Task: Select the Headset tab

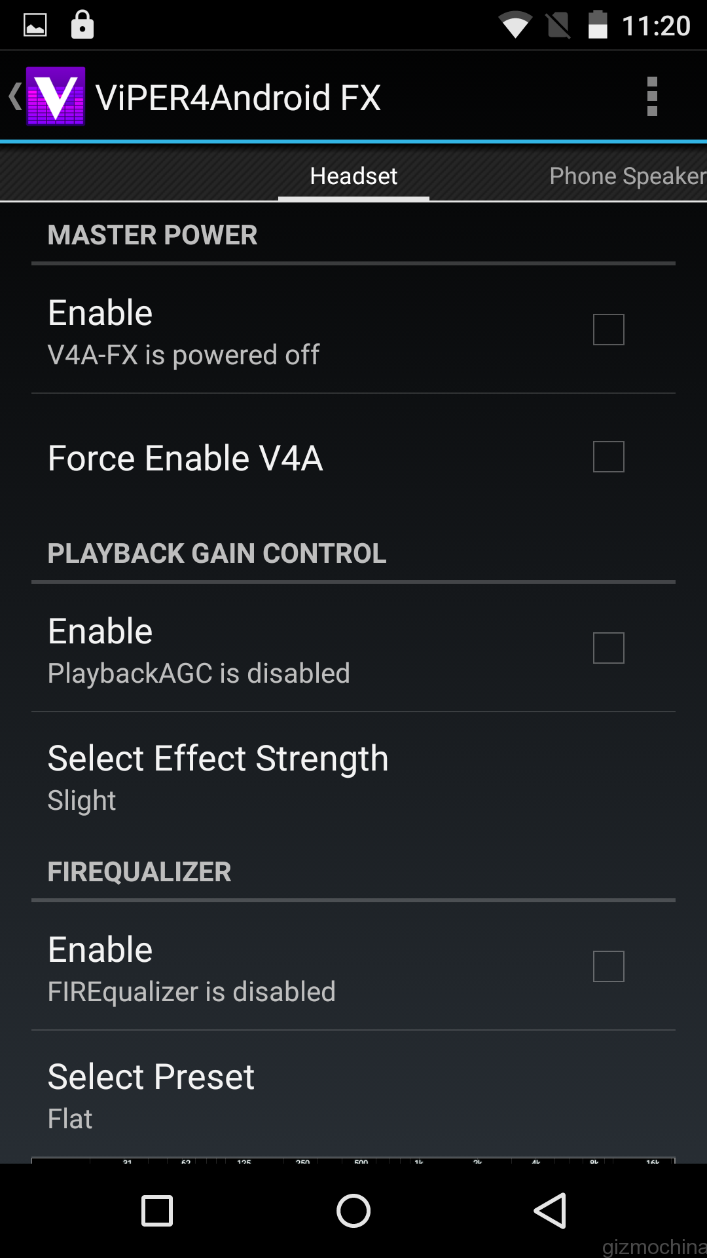Action: pyautogui.click(x=353, y=176)
